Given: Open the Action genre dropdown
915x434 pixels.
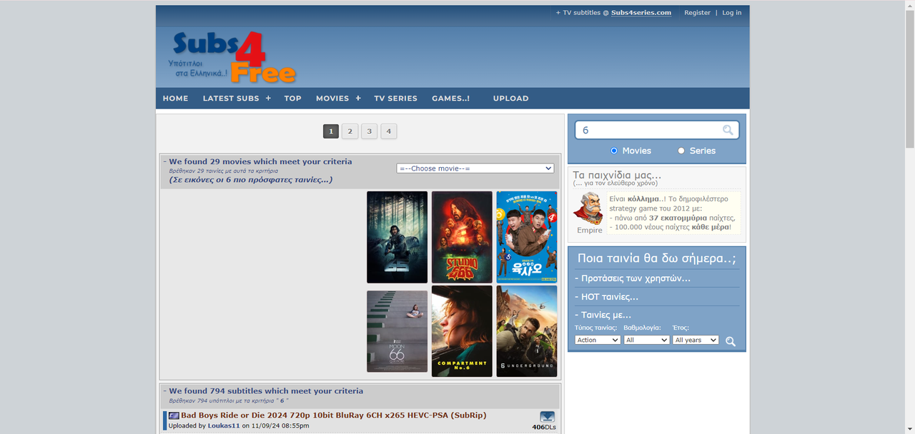Looking at the screenshot, I should 598,340.
